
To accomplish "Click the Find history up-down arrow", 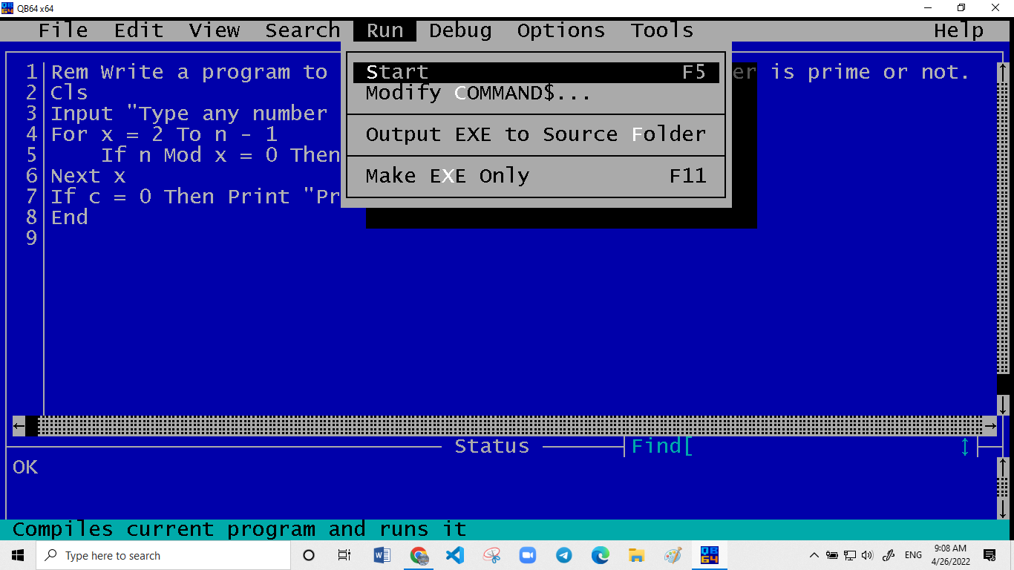I will [965, 446].
